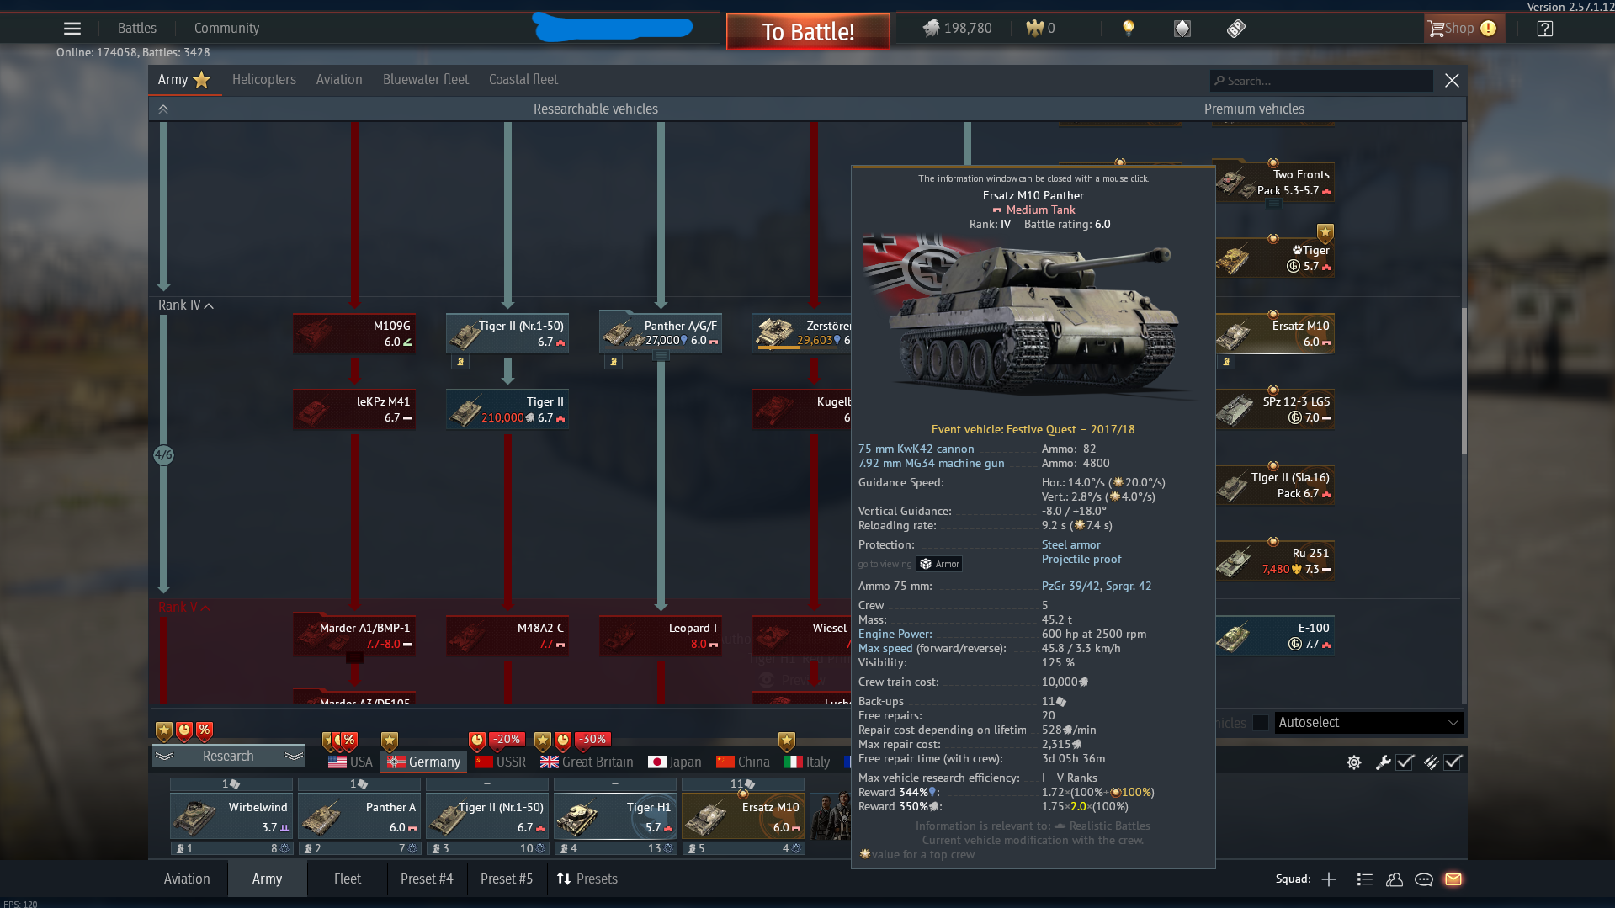
Task: Click the 75 mm KwK42 cannon link
Action: [x=916, y=449]
